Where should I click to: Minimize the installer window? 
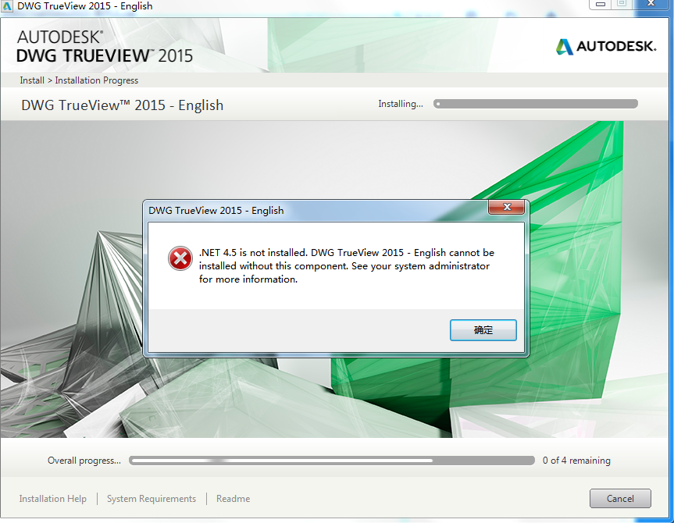pos(601,4)
